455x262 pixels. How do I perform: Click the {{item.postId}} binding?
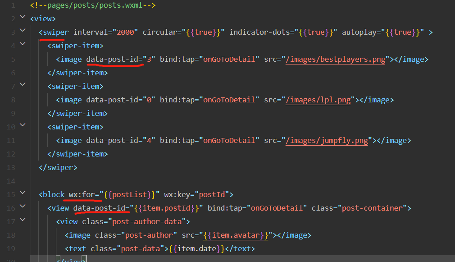click(x=166, y=208)
